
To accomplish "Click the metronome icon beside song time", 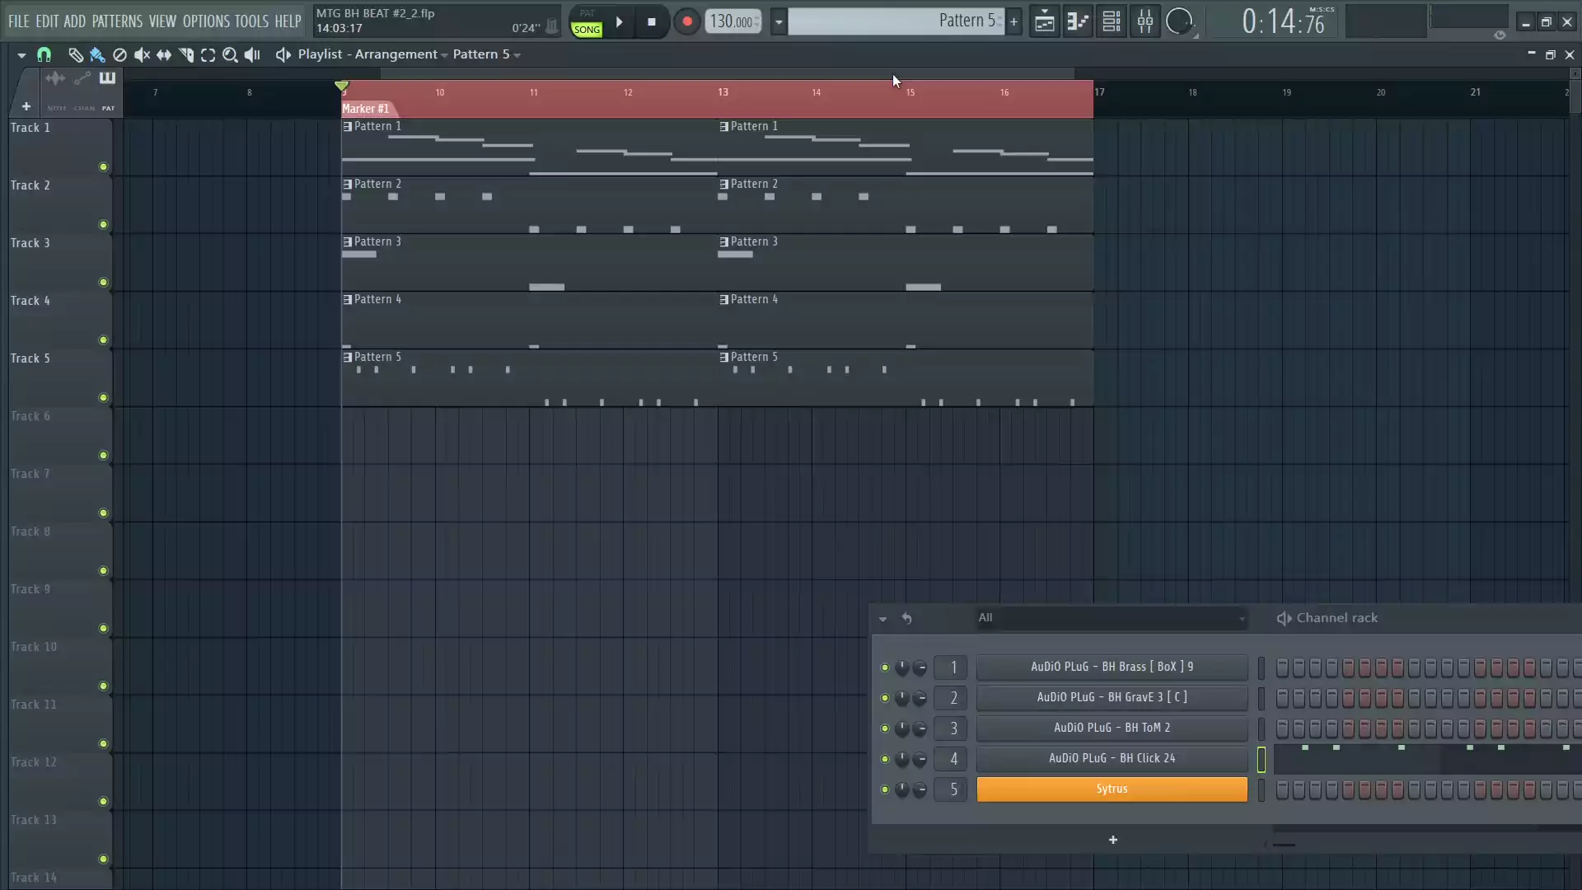I will tap(552, 27).
